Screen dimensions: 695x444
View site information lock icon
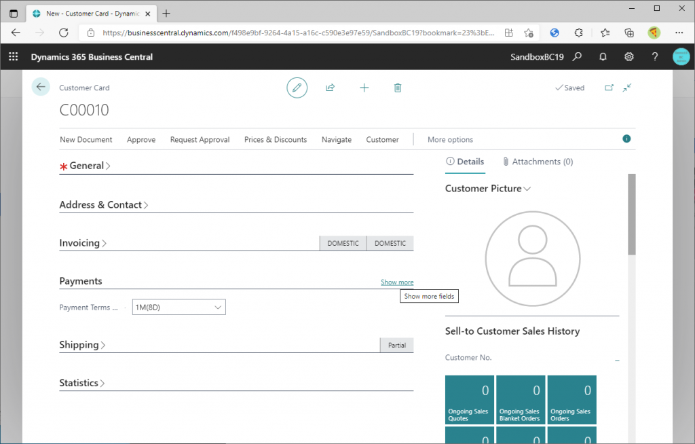pos(91,33)
